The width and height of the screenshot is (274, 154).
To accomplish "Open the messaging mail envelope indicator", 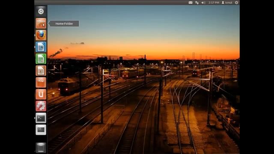I will (191, 3).
